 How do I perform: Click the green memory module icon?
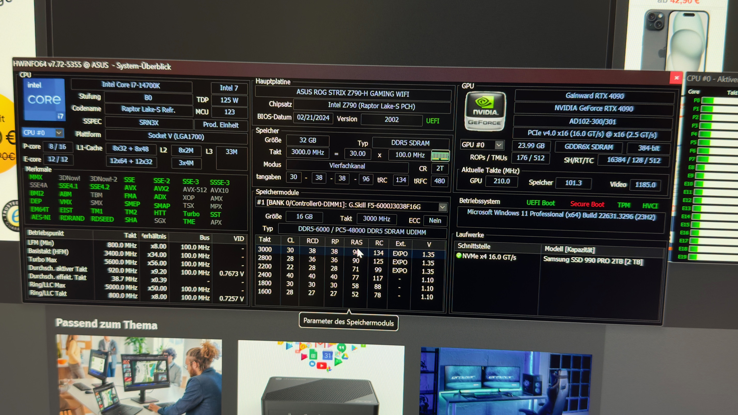440,156
